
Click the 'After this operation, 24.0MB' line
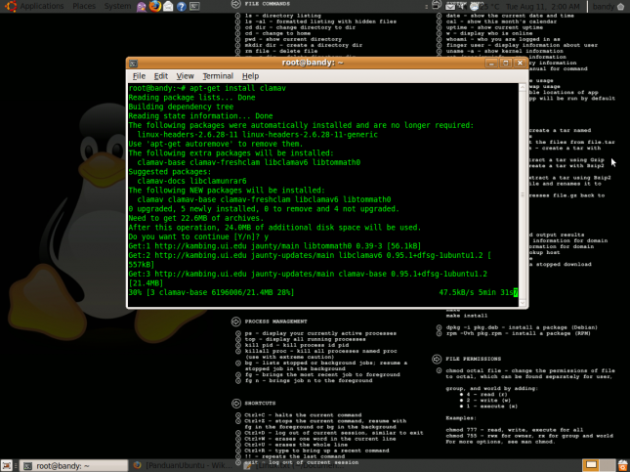click(274, 227)
